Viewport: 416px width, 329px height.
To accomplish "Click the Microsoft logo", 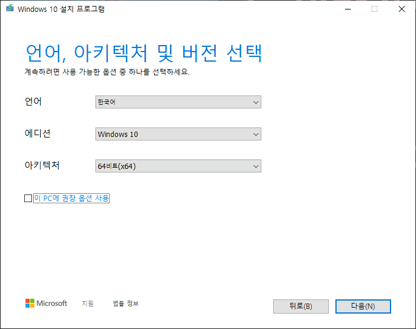I will point(46,304).
